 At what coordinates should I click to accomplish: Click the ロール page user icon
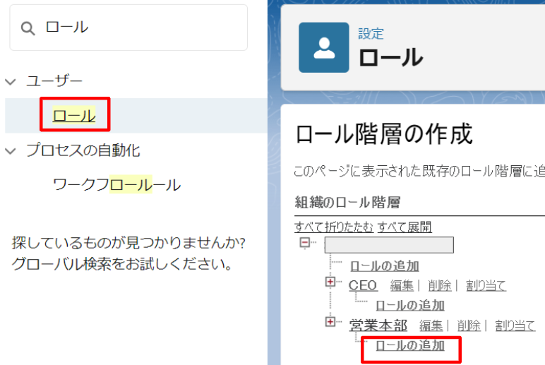click(324, 47)
